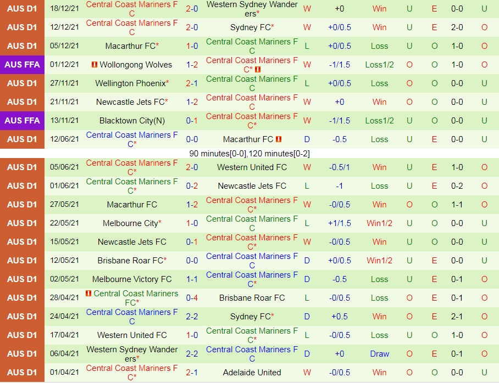Open Wollongong Wolves team link

tap(136, 65)
